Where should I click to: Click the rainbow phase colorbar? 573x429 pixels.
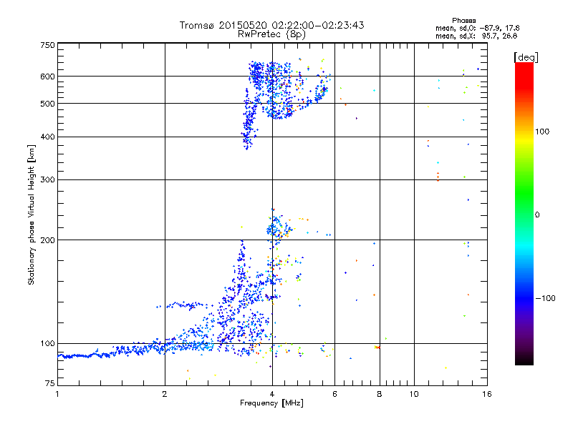tap(524, 213)
